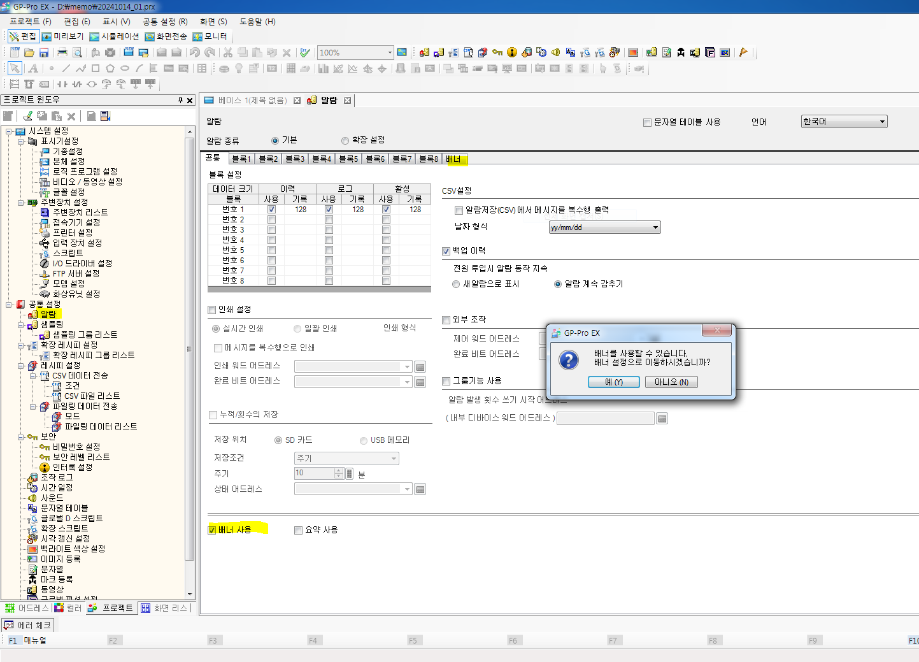Open the 에러 체크 panel
The height and width of the screenshot is (662, 919).
pos(27,626)
